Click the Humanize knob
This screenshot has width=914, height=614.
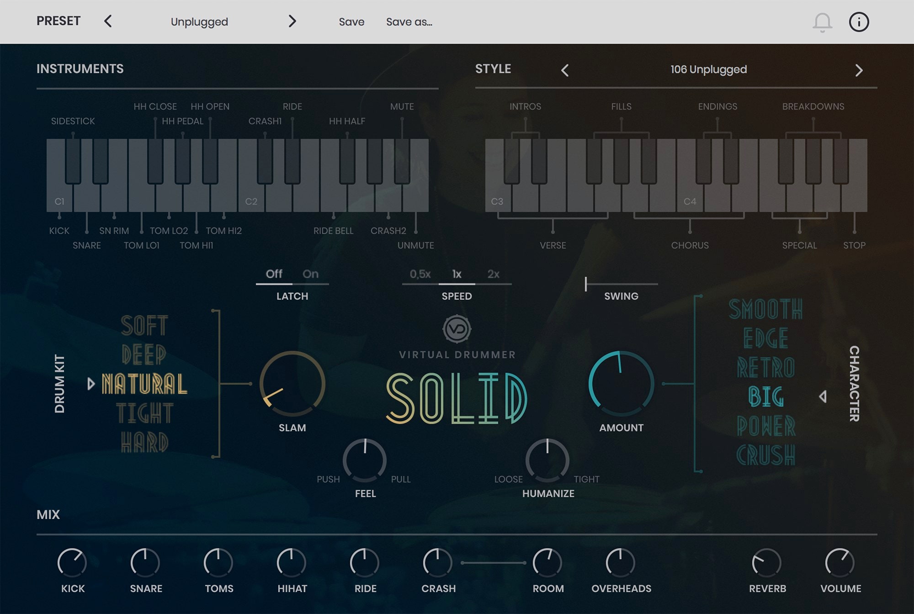pos(547,460)
